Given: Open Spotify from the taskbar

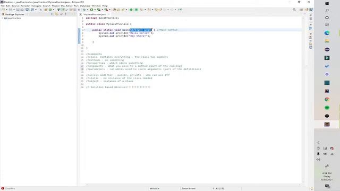Looking at the screenshot, I should point(327,108).
